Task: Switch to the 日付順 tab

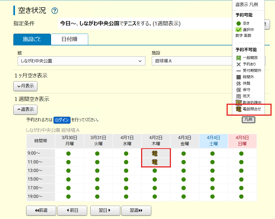Action: tap(69, 39)
